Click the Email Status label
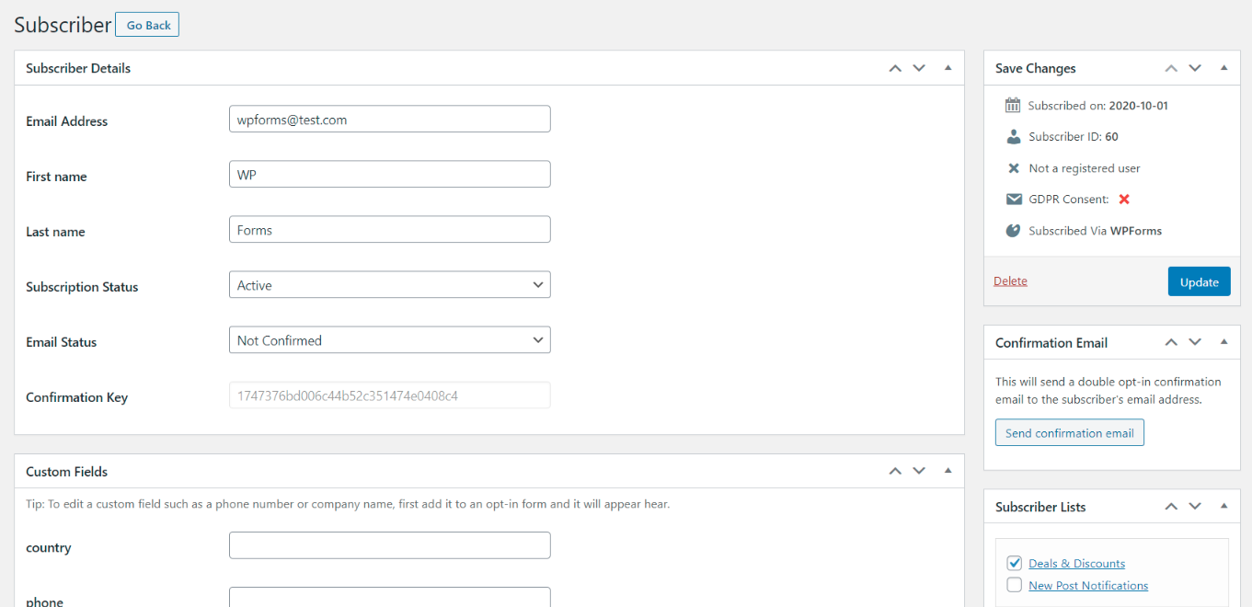1252x607 pixels. click(61, 342)
